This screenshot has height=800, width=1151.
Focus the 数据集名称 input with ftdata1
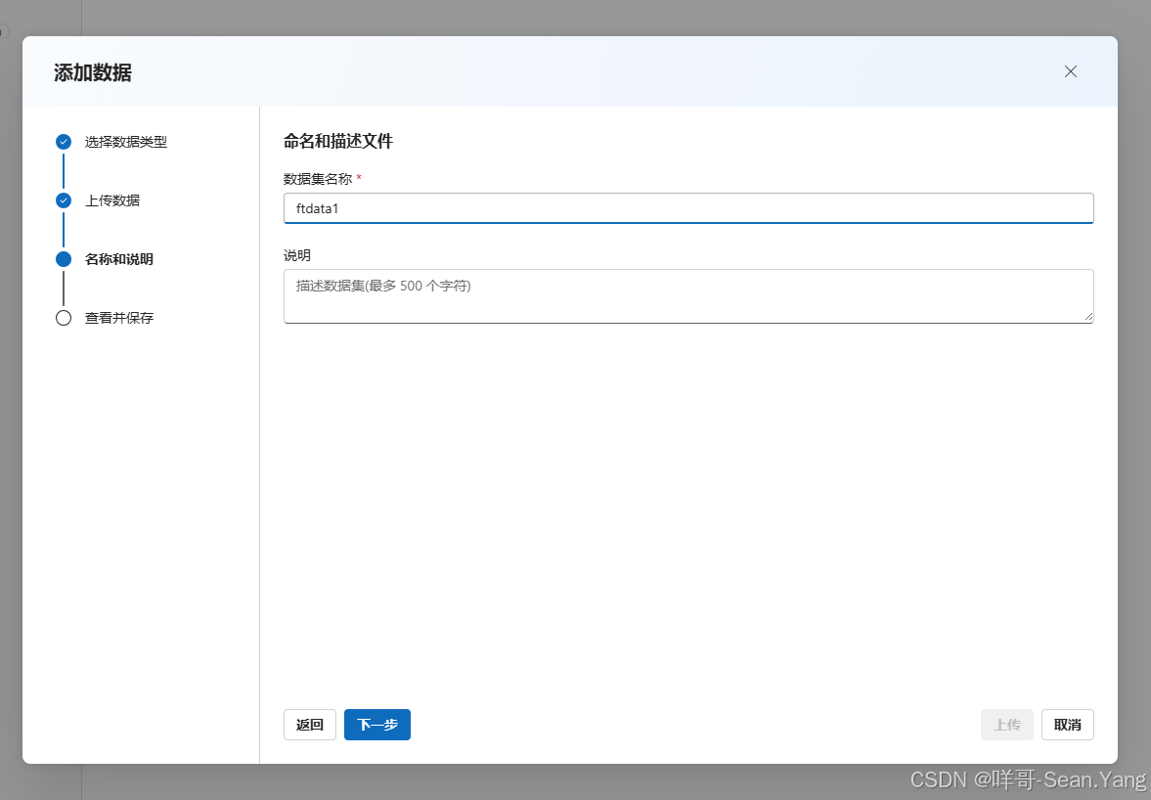click(688, 208)
